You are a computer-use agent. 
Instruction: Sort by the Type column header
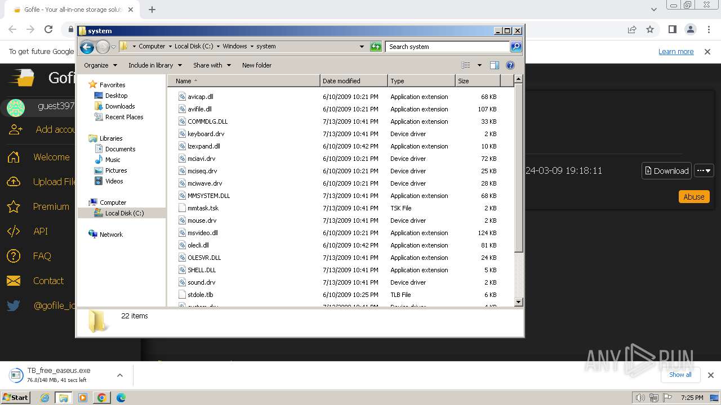421,81
